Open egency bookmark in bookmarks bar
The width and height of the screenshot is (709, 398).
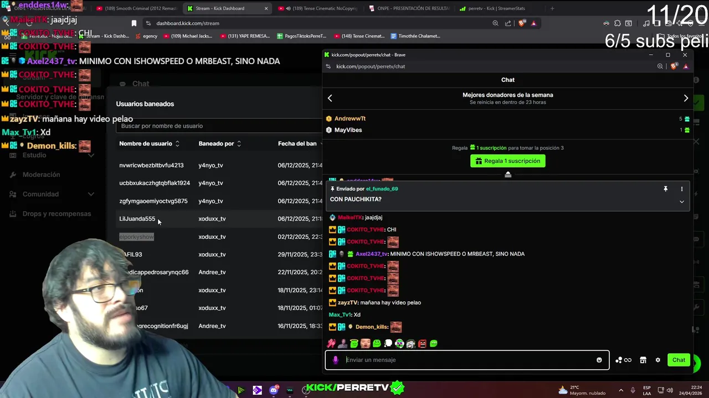[146, 36]
